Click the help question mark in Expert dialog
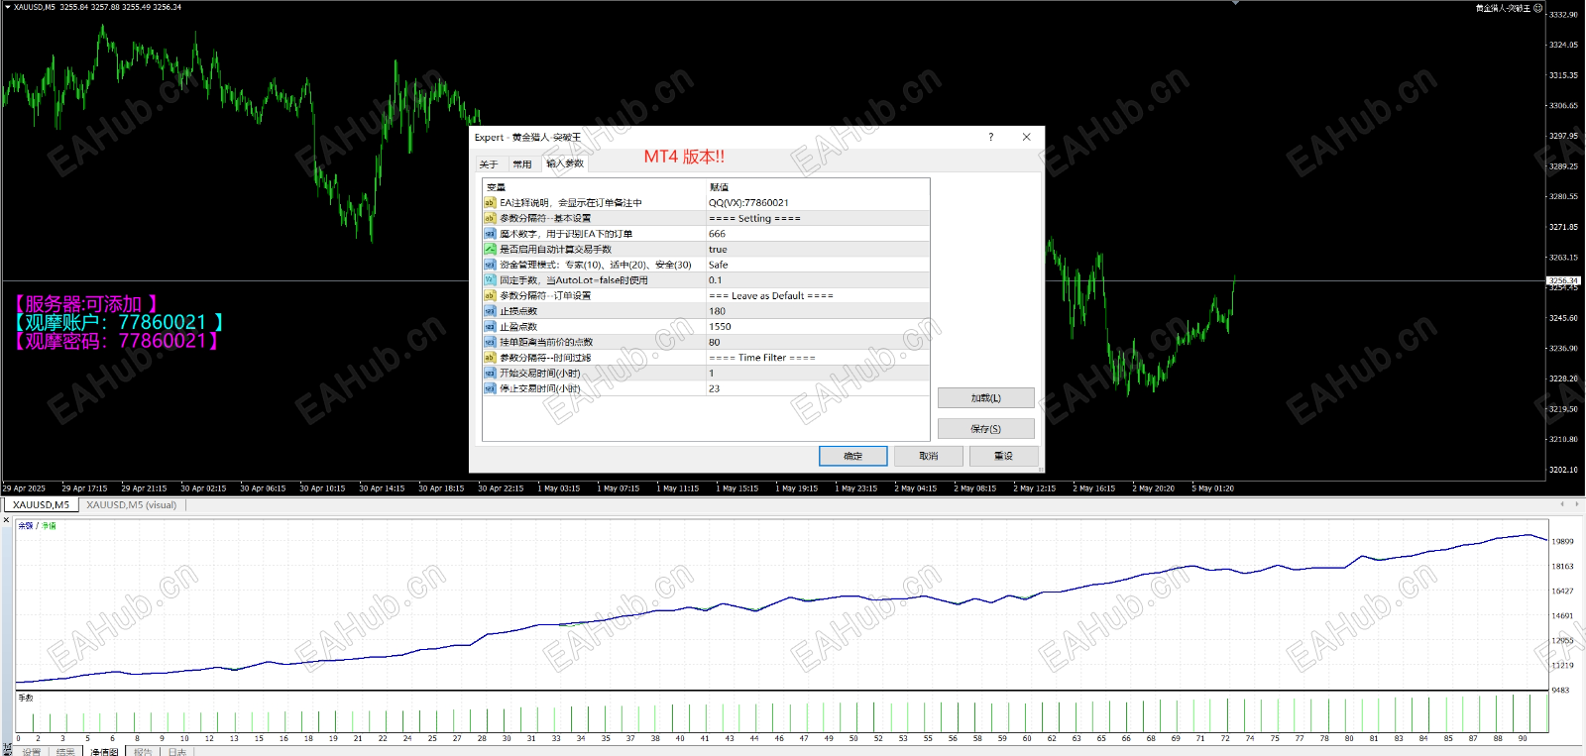 click(x=990, y=137)
